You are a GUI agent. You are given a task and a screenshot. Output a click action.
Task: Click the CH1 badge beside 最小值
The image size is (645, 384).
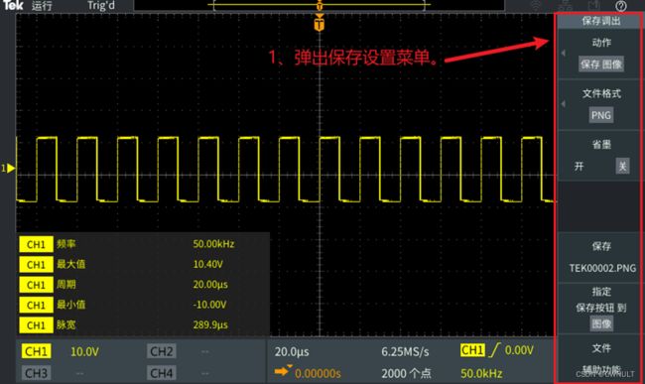pos(36,305)
